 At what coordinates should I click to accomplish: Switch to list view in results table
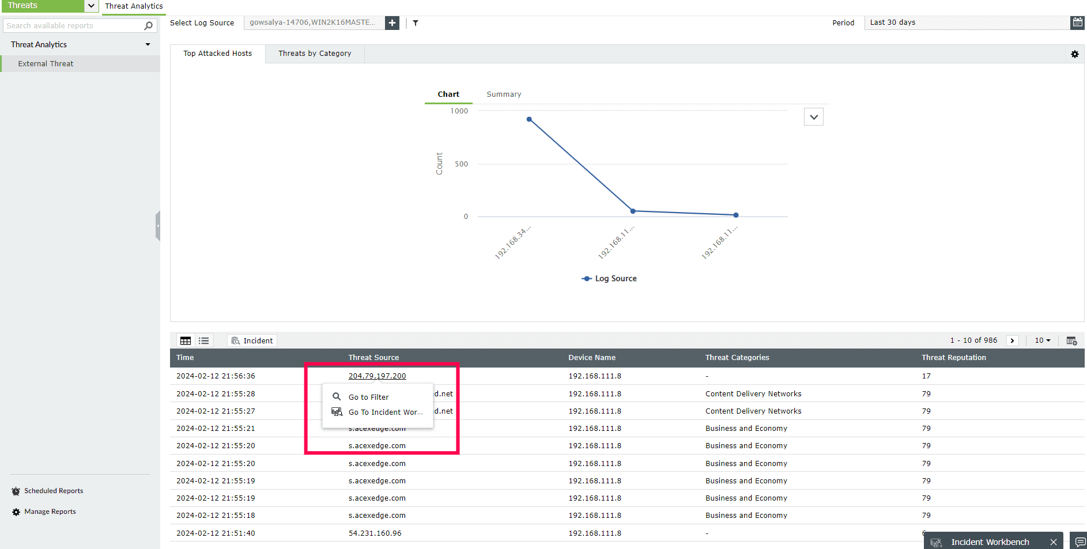(x=203, y=340)
